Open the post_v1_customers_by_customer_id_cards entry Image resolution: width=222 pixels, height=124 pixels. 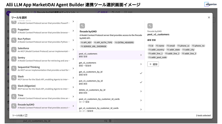(111, 100)
